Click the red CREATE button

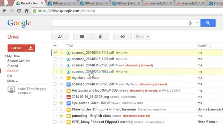pos(17,48)
